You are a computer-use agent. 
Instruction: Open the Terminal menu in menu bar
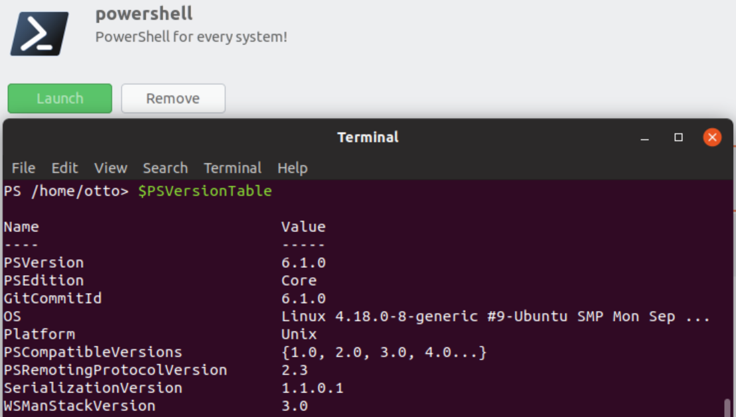(x=232, y=168)
